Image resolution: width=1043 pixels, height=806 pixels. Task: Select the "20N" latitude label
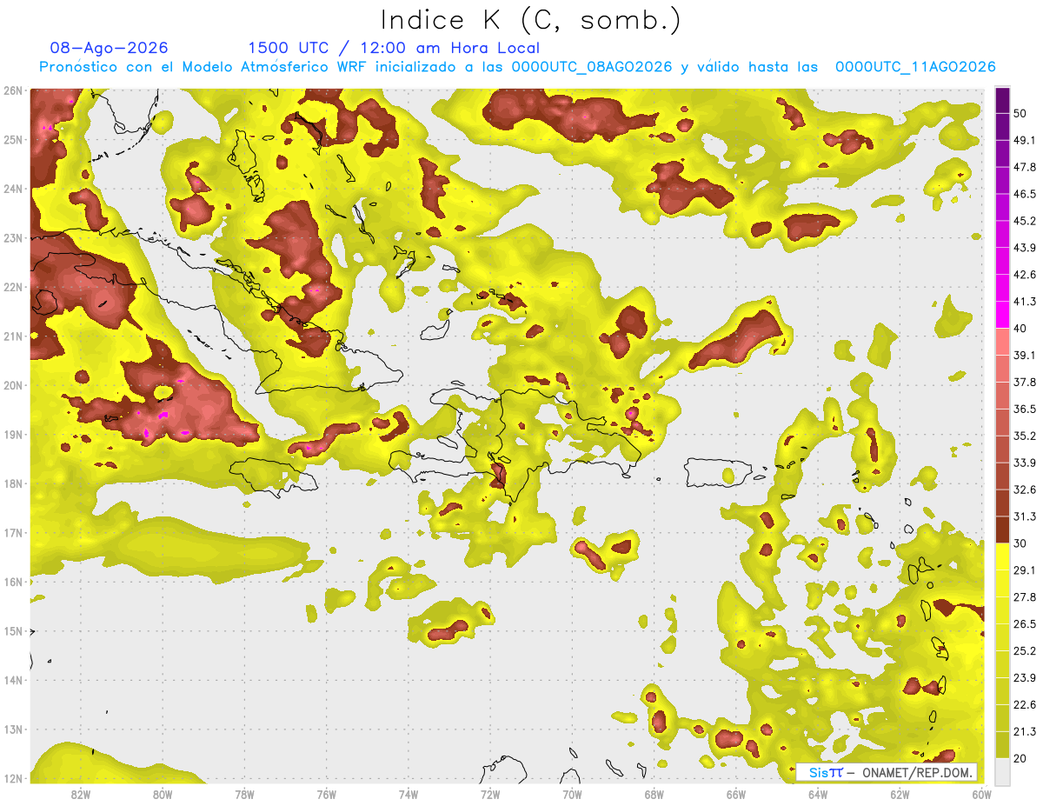pos(12,385)
